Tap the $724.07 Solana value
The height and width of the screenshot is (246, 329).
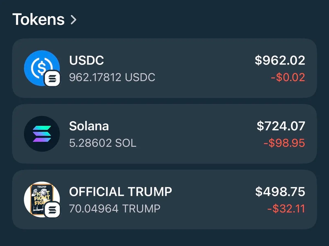coord(281,126)
